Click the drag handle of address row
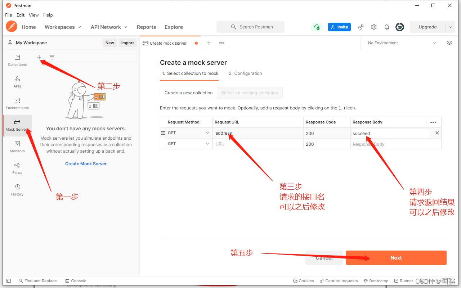This screenshot has height=288, width=461. click(163, 133)
